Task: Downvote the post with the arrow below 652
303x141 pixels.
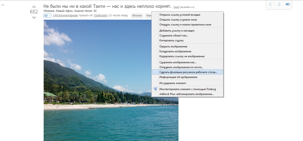Action: (34, 18)
